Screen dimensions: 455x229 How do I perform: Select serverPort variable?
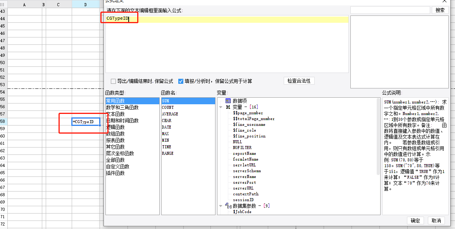point(244,182)
